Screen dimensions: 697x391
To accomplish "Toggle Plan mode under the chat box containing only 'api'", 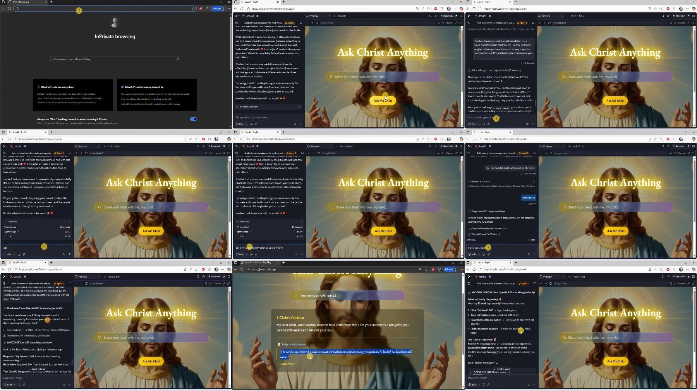I will (7, 254).
